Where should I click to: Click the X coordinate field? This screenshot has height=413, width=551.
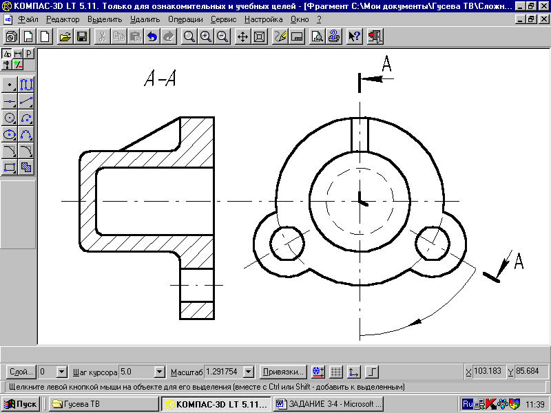[488, 371]
